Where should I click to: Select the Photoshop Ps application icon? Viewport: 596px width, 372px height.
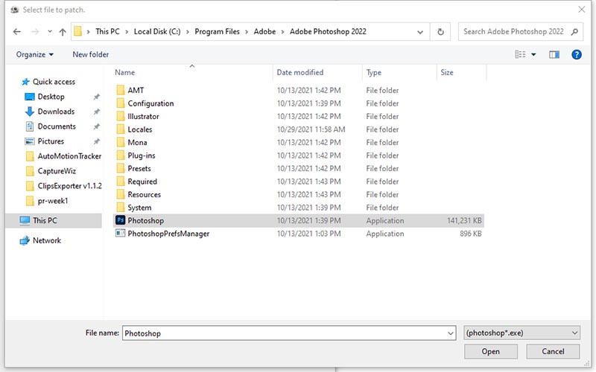click(121, 220)
